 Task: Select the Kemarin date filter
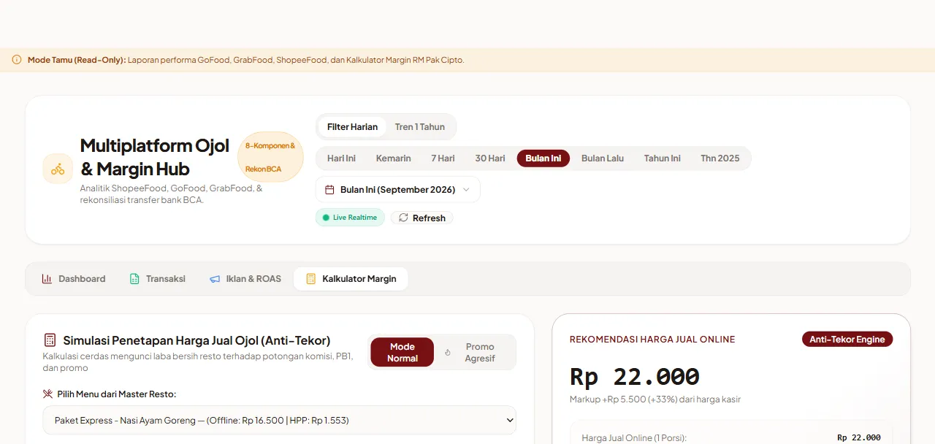click(x=393, y=158)
